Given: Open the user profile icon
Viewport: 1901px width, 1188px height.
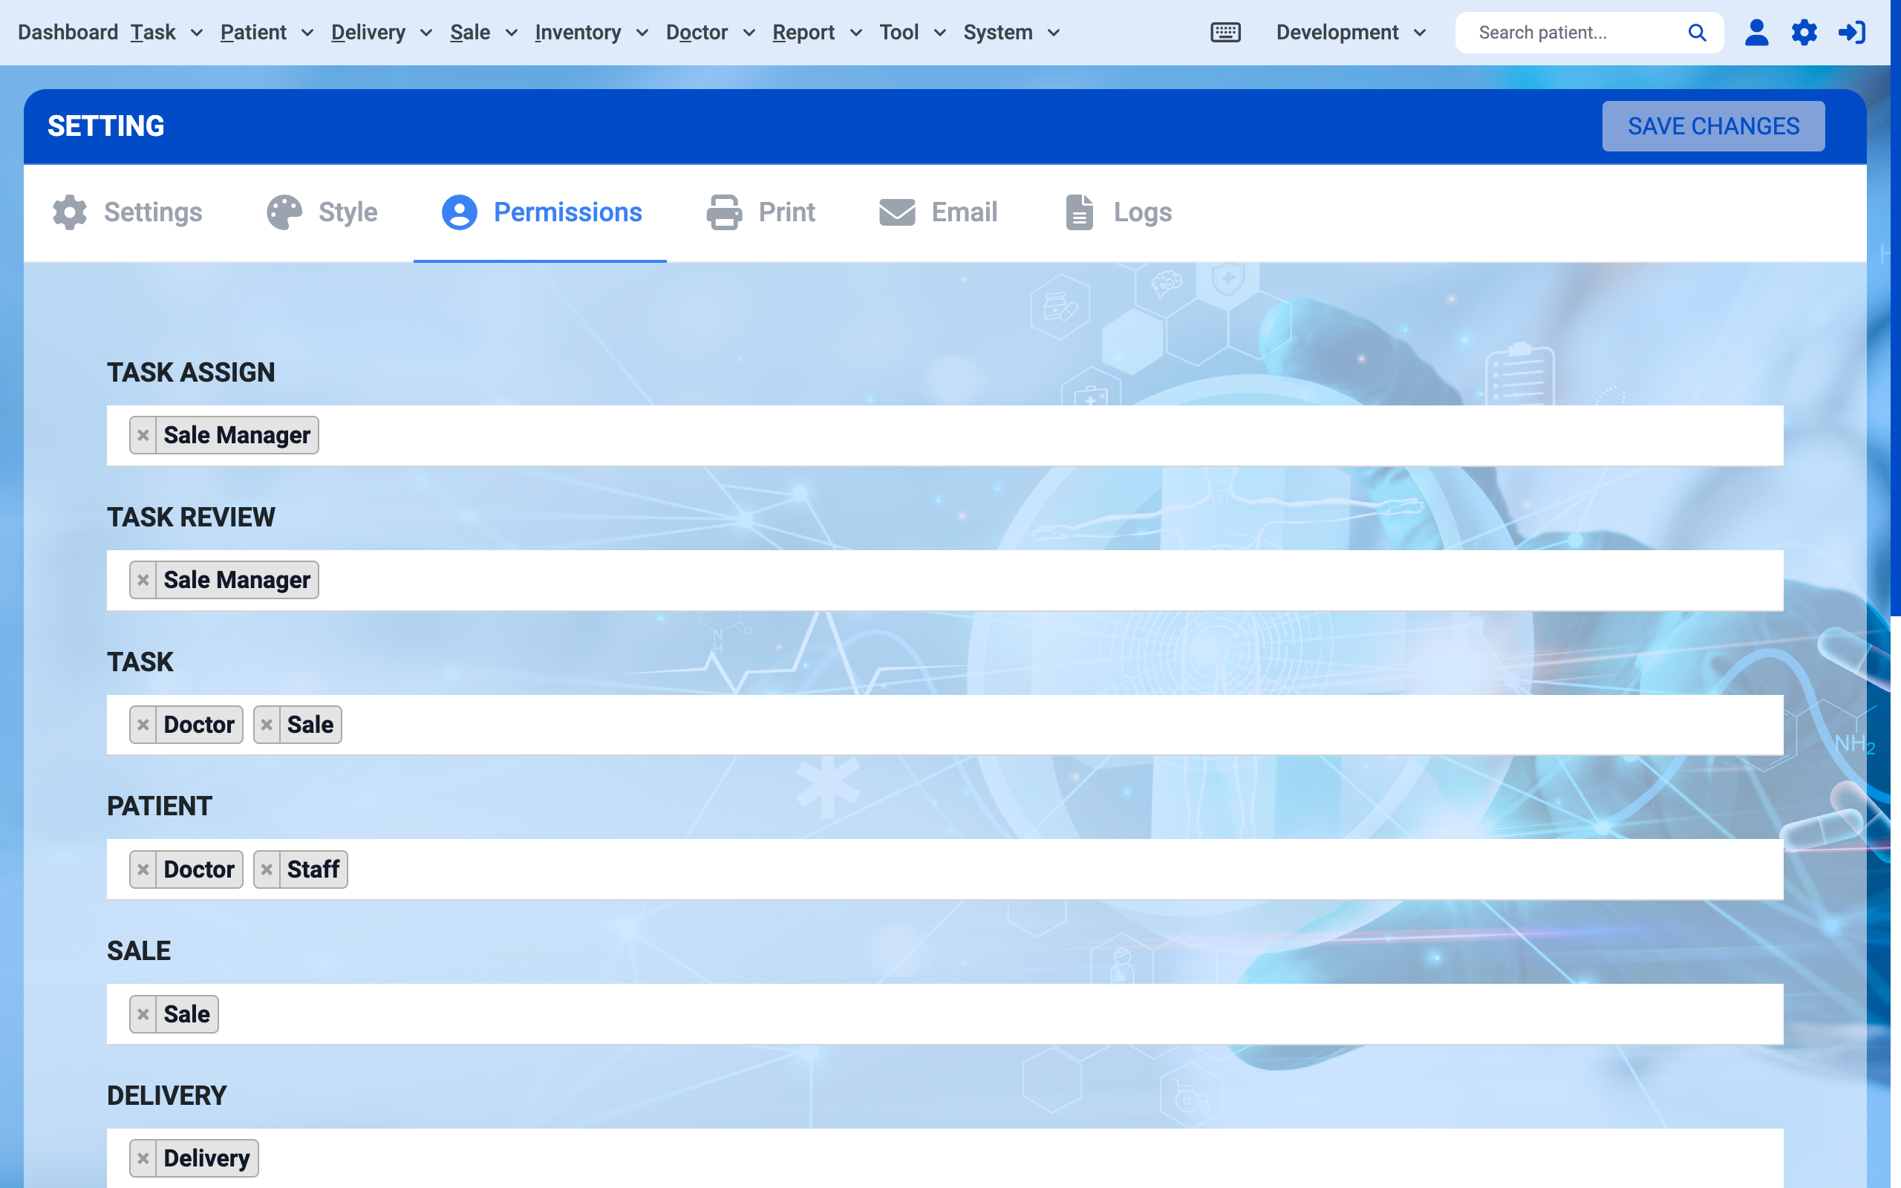Looking at the screenshot, I should tap(1755, 32).
